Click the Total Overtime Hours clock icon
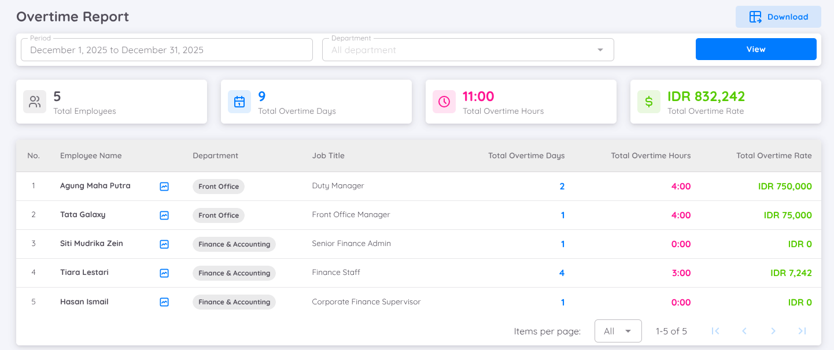The width and height of the screenshot is (834, 350). 444,102
